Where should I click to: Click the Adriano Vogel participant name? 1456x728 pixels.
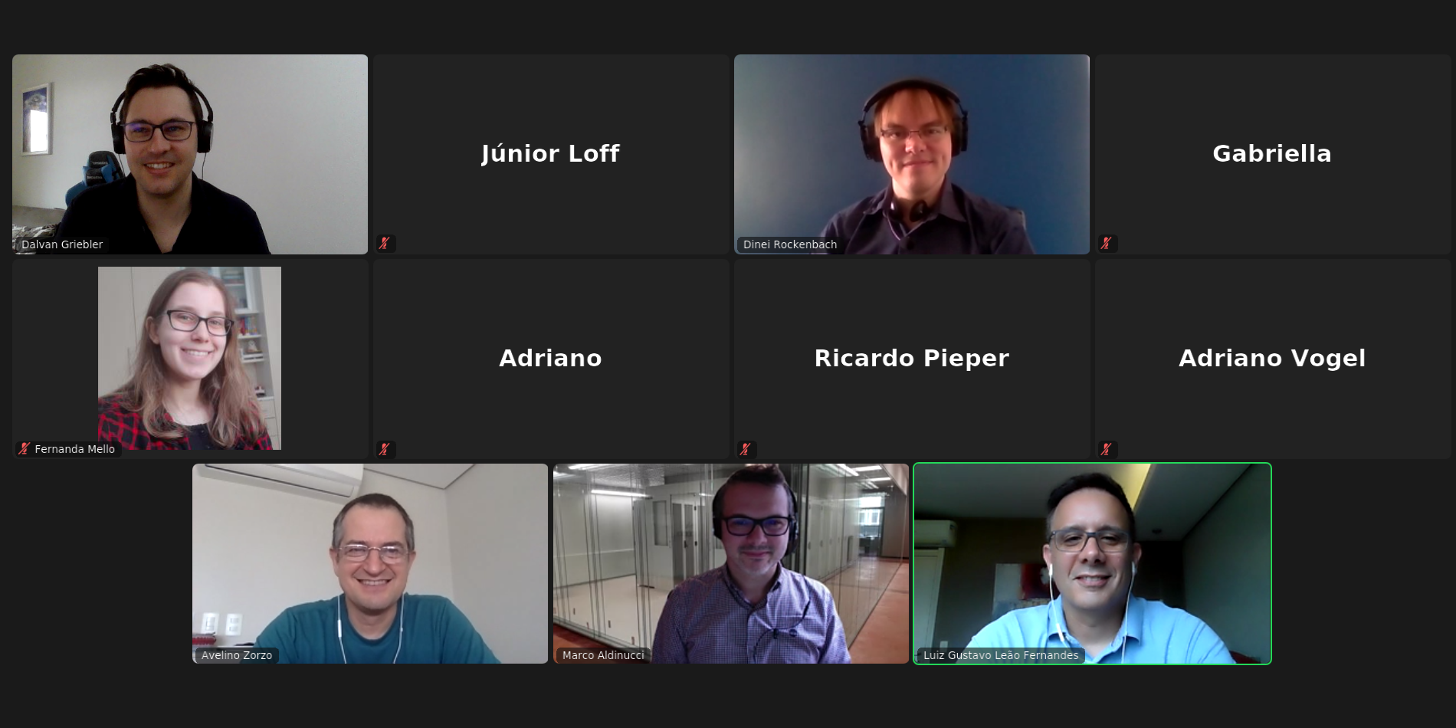pos(1272,358)
